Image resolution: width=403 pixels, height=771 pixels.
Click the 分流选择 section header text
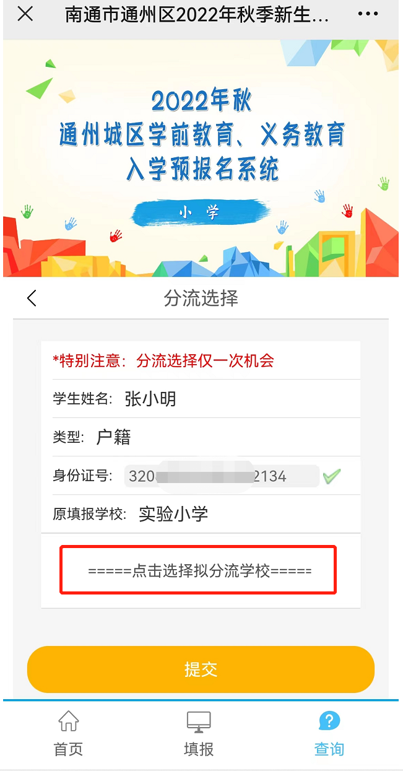point(201,298)
